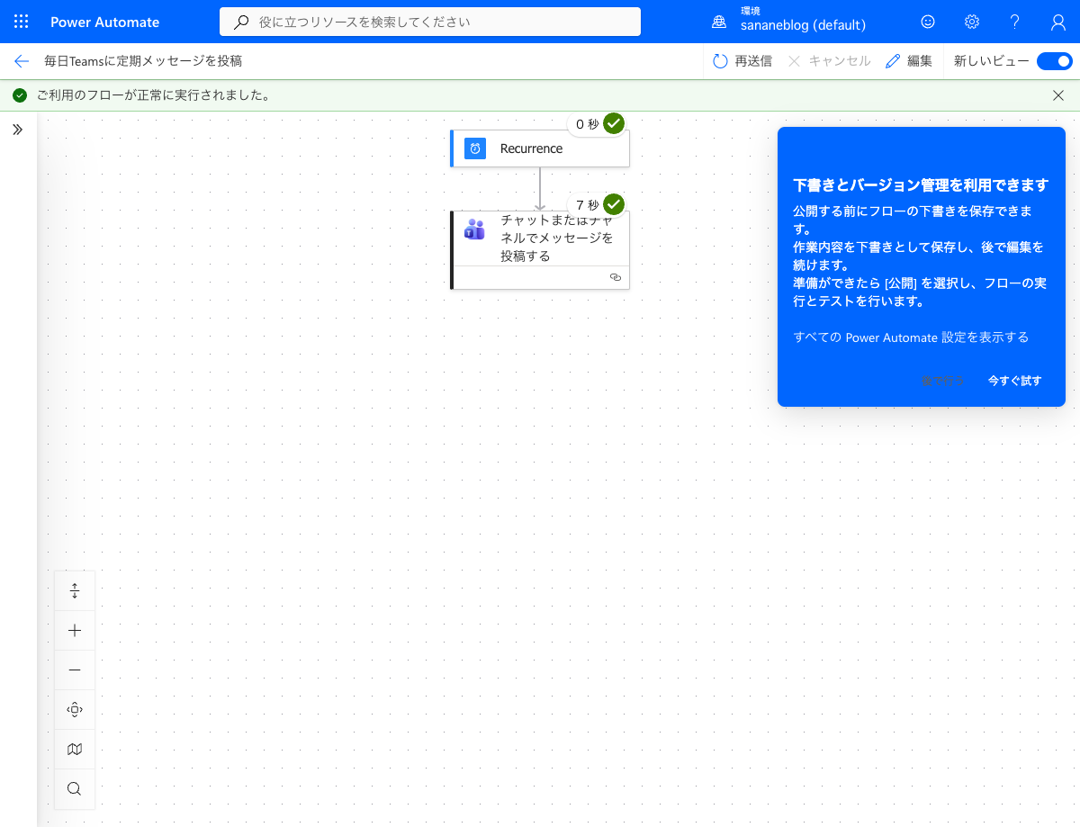The height and width of the screenshot is (827, 1080).
Task: Open the environment picker sananeblog (default)
Action: [x=803, y=25]
